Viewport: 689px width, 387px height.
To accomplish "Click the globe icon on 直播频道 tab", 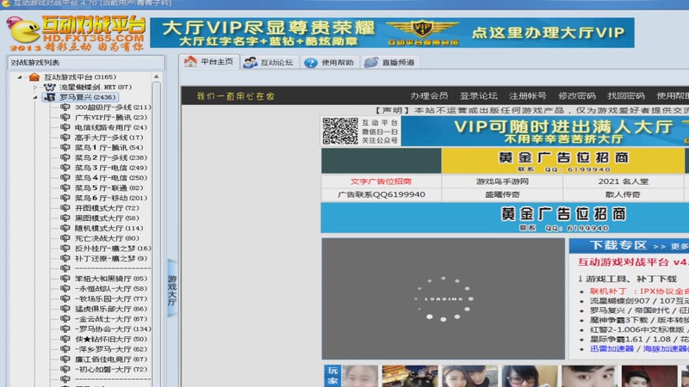I will [371, 62].
